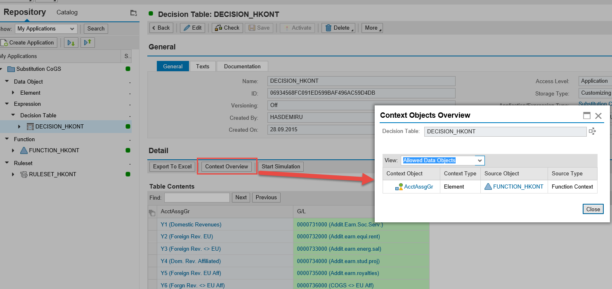This screenshot has height=289, width=612.
Task: Click the select-all icon in table header corner
Action: pyautogui.click(x=152, y=212)
